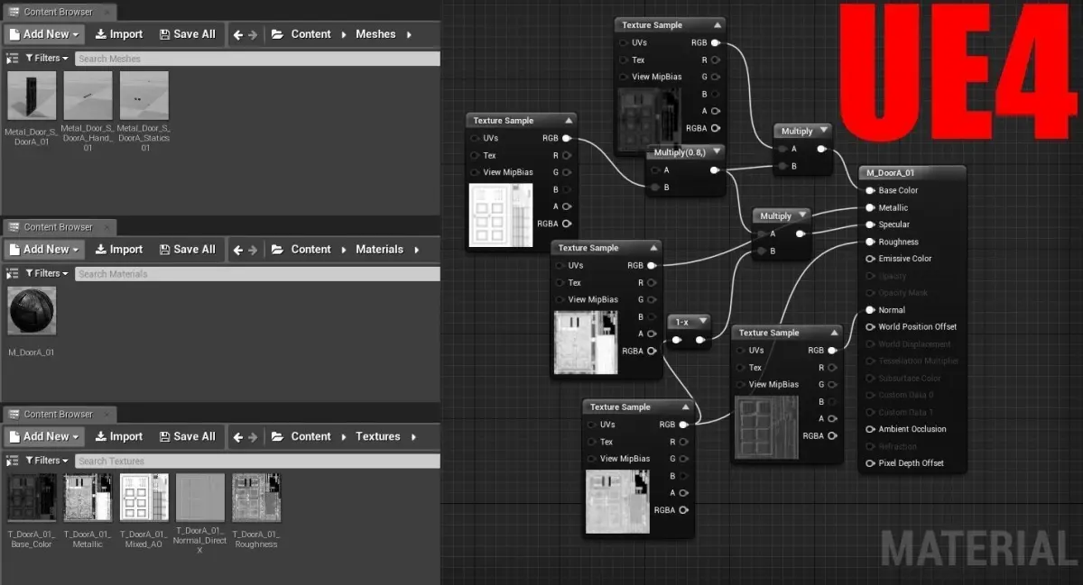Open the Filters dropdown in Meshes browser
Viewport: 1083px width, 585px height.
pyautogui.click(x=47, y=58)
